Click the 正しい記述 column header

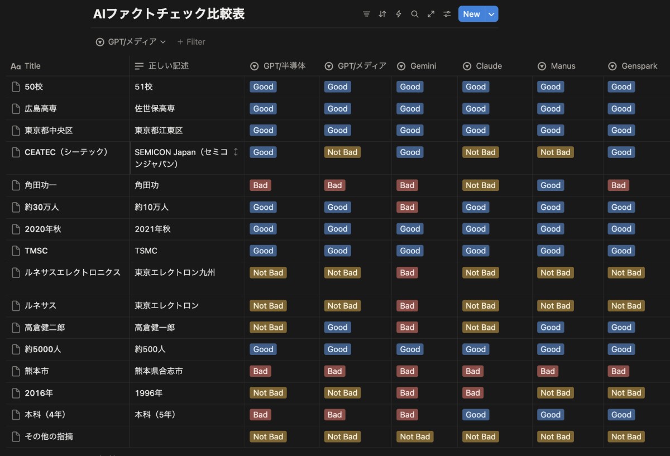(168, 66)
